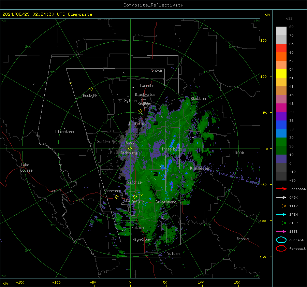Click the Banff city label
Screen dimensions: 307x287
coord(56,190)
